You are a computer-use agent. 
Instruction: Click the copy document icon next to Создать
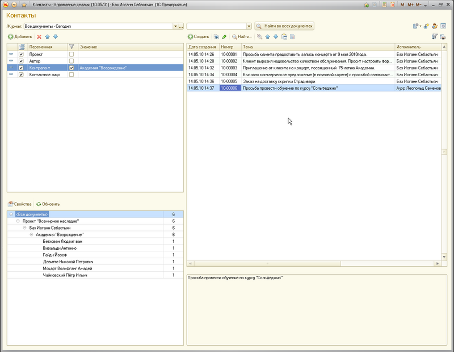216,36
